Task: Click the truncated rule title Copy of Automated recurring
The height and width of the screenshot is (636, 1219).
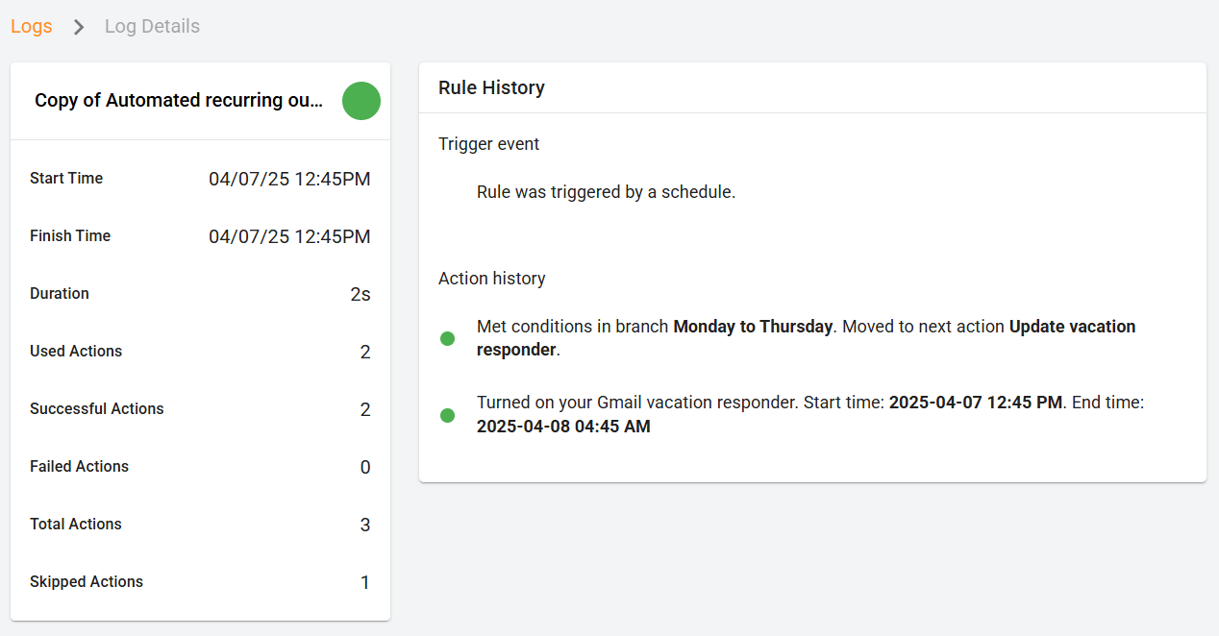Action: click(x=179, y=101)
